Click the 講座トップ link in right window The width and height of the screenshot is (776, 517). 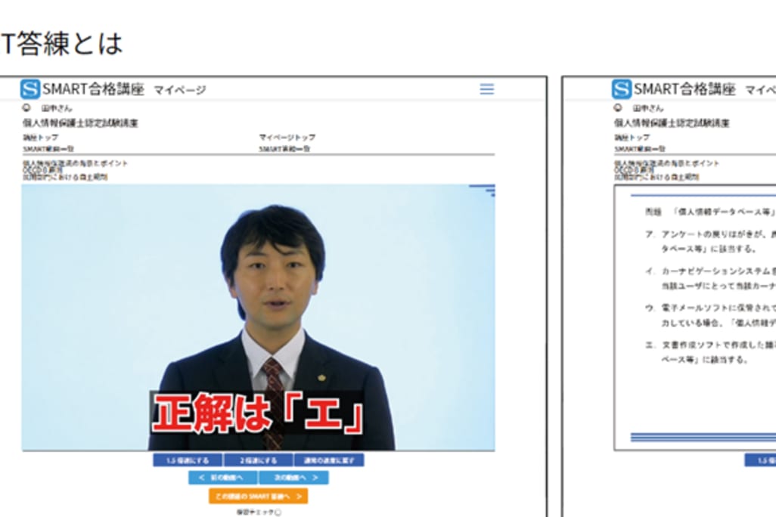pos(632,138)
